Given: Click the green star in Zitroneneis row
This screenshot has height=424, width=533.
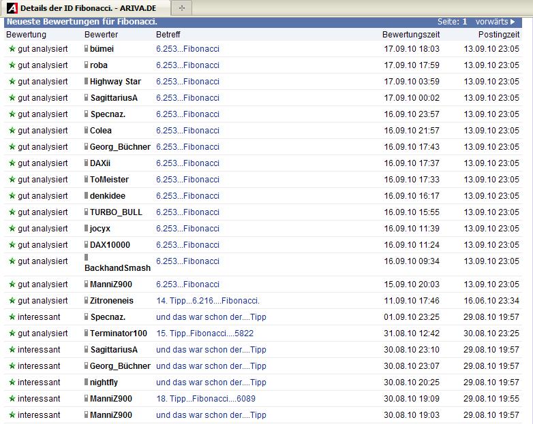Looking at the screenshot, I should (x=12, y=301).
